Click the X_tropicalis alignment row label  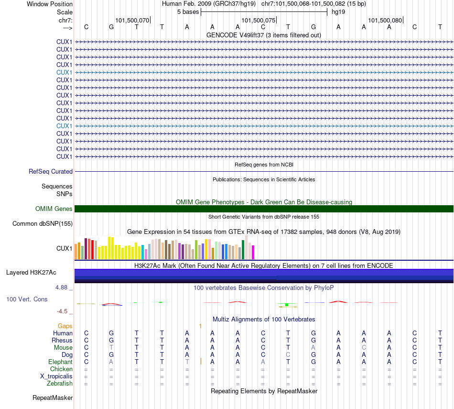pos(56,376)
